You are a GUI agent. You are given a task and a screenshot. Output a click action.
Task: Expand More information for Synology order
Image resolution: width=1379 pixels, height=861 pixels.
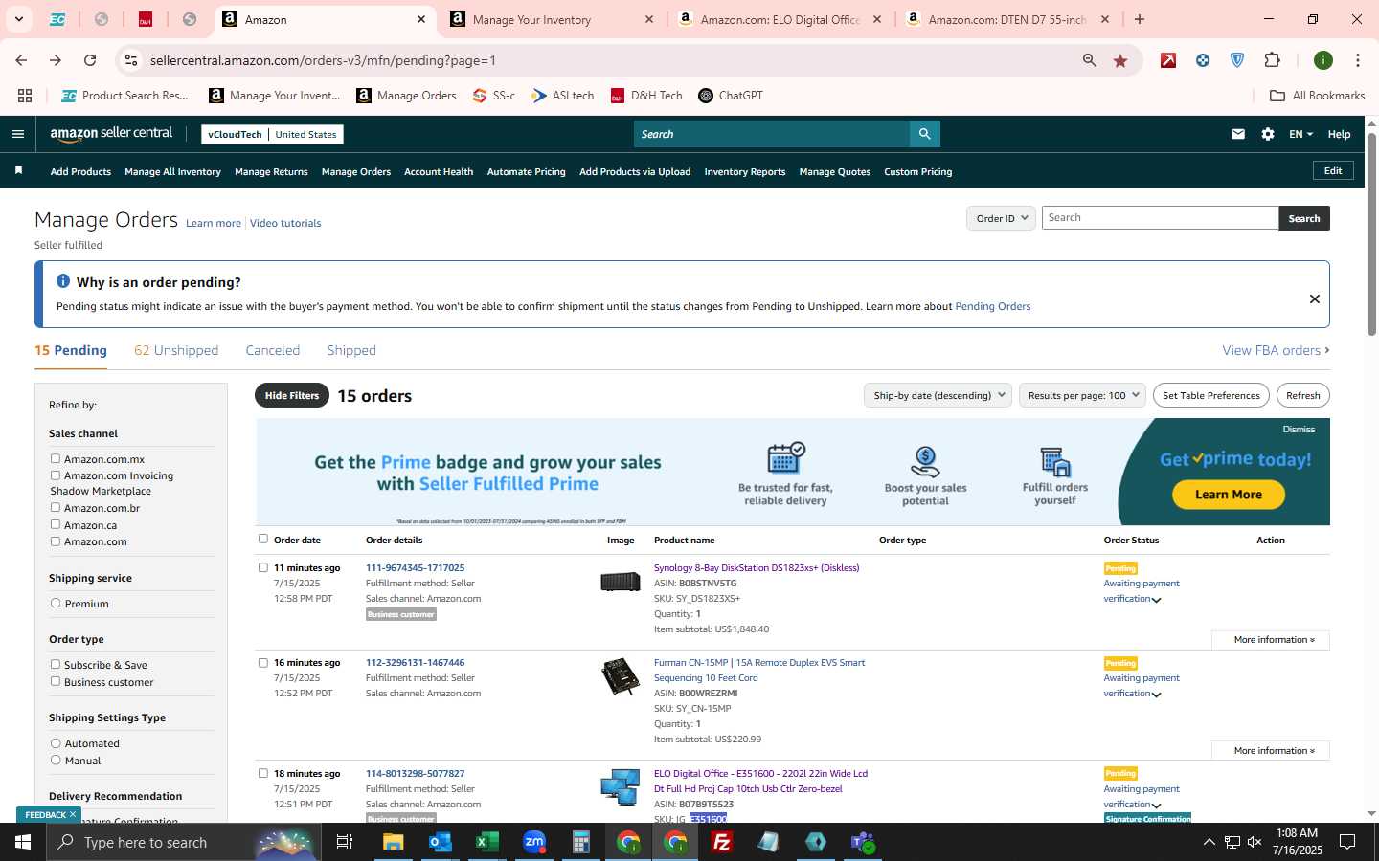(x=1271, y=640)
